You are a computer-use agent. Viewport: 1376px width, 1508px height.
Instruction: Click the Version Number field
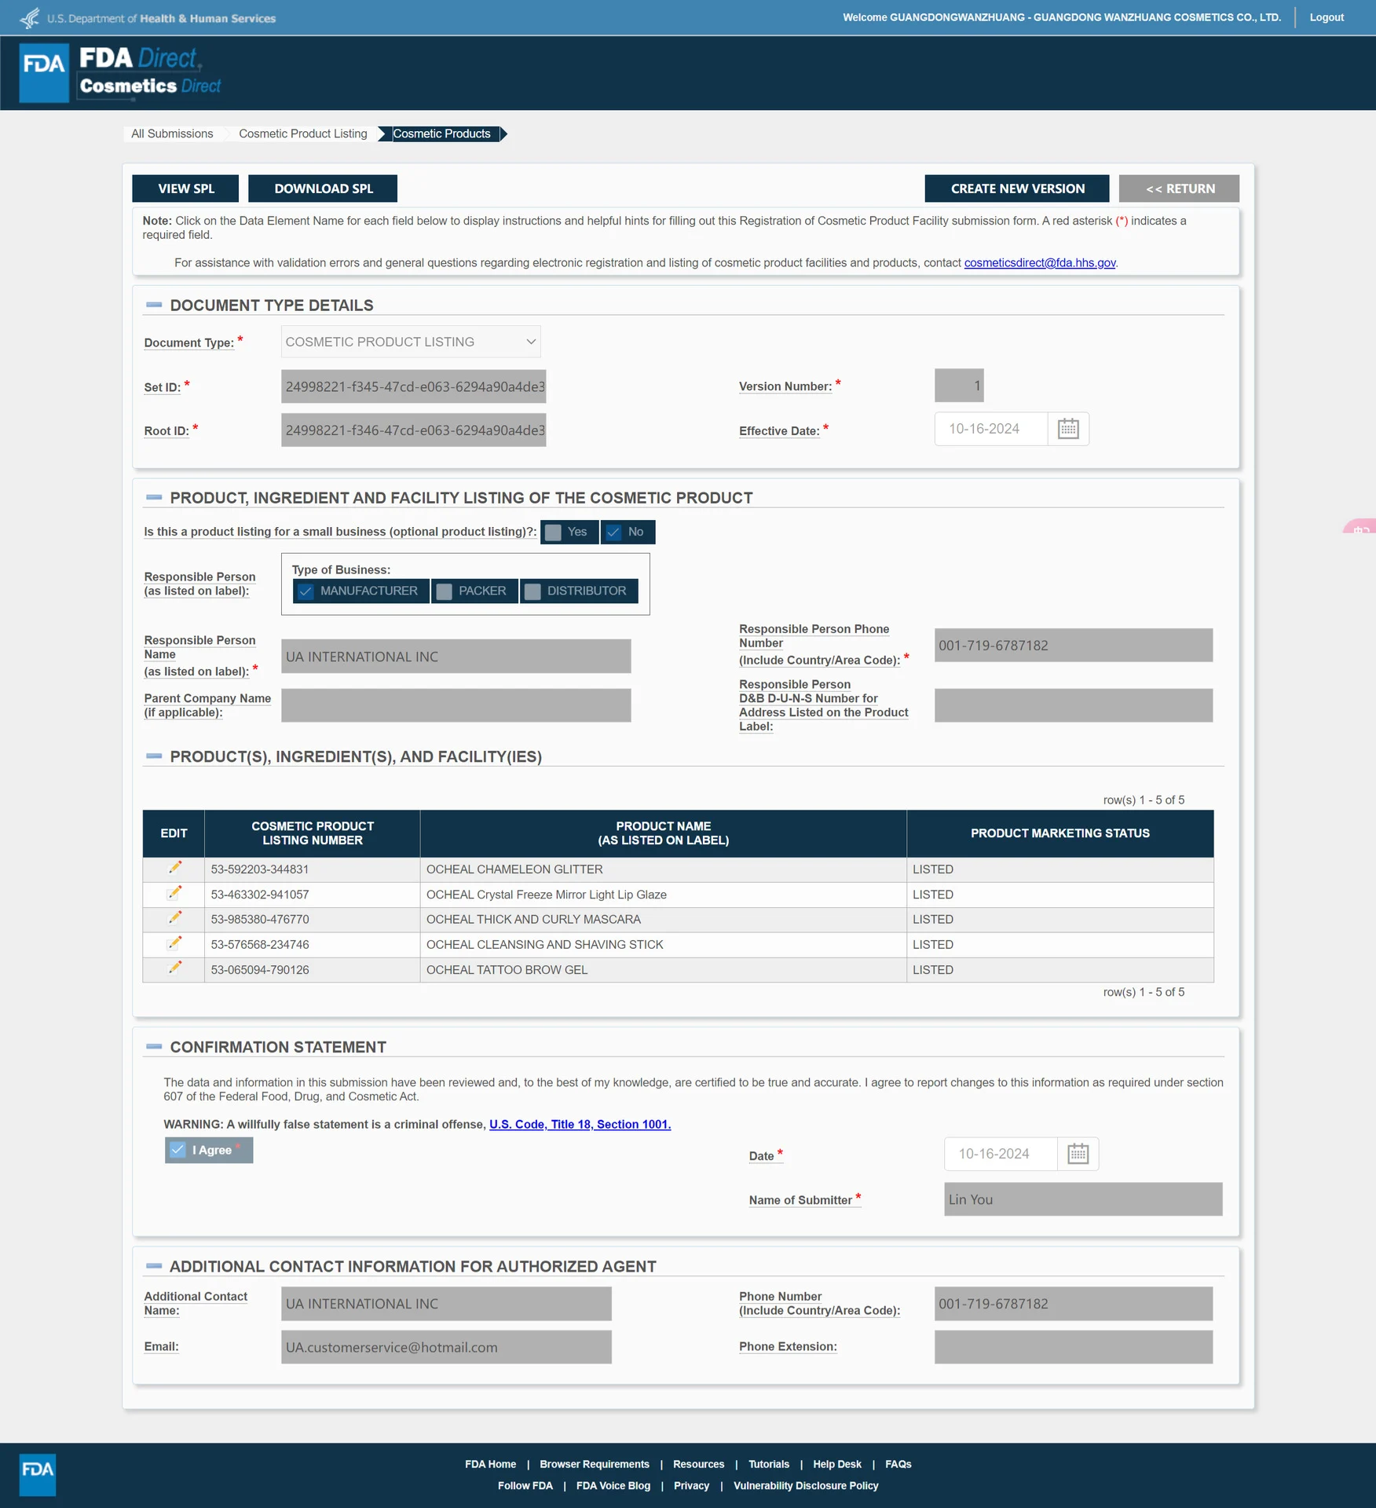pos(959,386)
